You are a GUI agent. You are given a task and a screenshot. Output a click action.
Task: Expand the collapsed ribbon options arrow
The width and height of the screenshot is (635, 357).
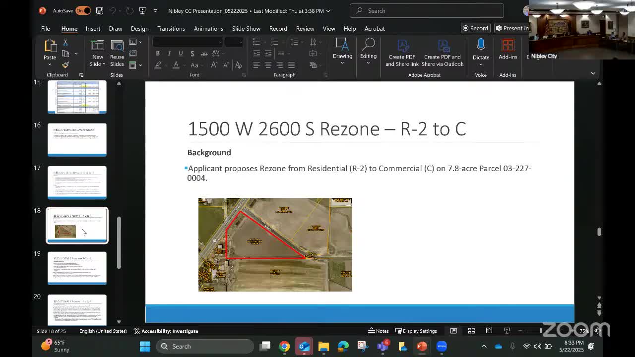(593, 73)
